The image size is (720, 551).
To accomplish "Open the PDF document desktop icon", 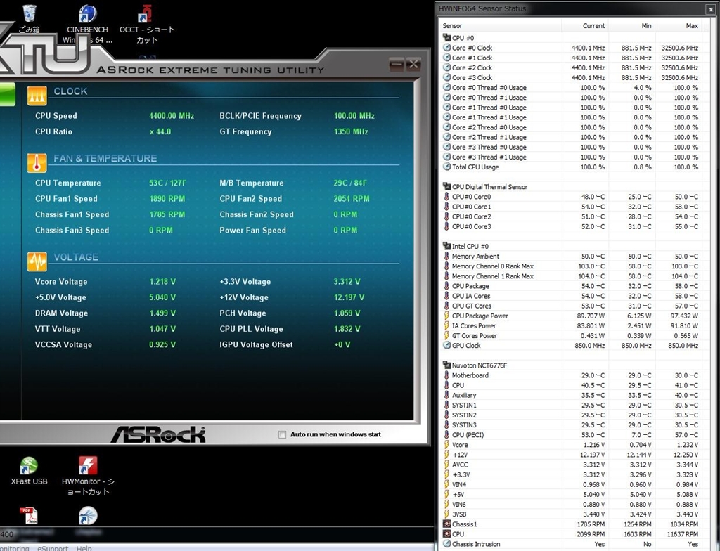I will pyautogui.click(x=28, y=516).
